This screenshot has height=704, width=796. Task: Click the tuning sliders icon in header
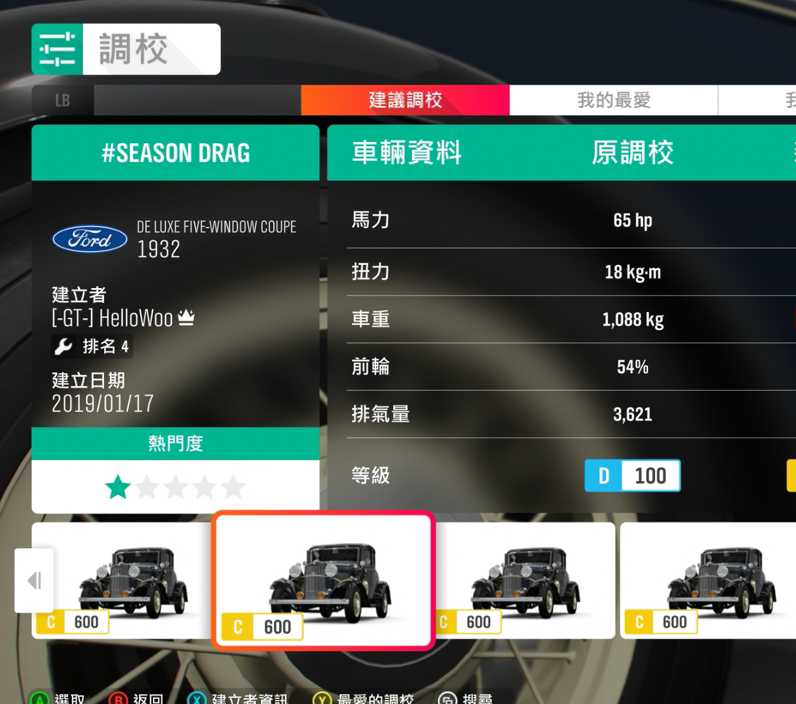(x=58, y=50)
